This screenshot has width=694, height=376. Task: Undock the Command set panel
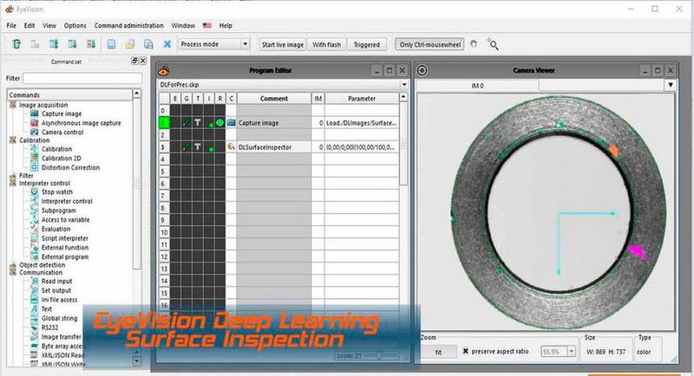click(x=134, y=61)
